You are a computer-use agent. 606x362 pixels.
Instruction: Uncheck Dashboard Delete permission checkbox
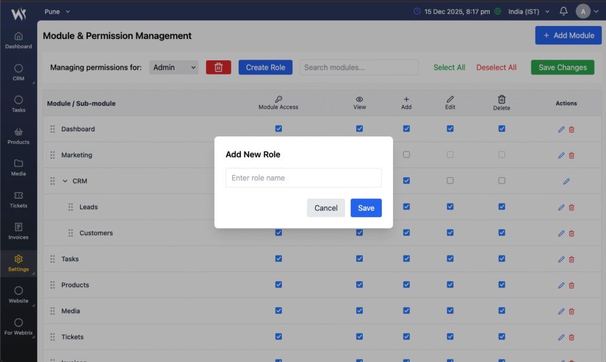pyautogui.click(x=501, y=129)
